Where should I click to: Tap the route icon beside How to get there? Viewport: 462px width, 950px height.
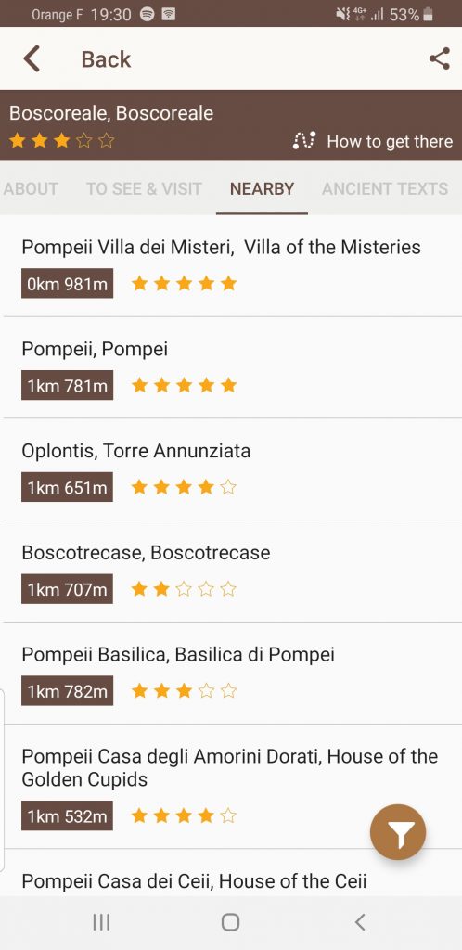click(304, 141)
